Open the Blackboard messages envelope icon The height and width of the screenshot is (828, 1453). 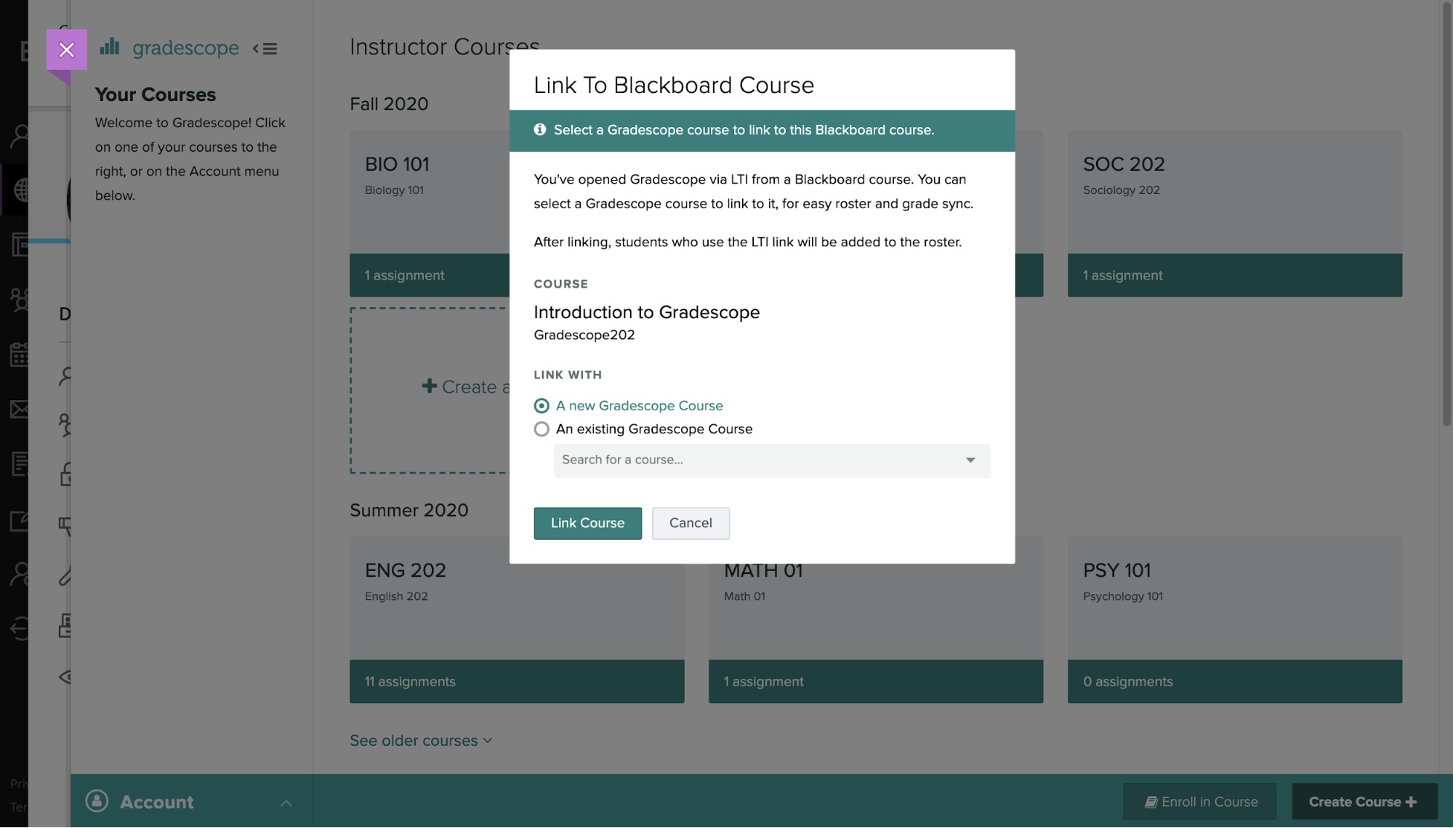click(20, 409)
